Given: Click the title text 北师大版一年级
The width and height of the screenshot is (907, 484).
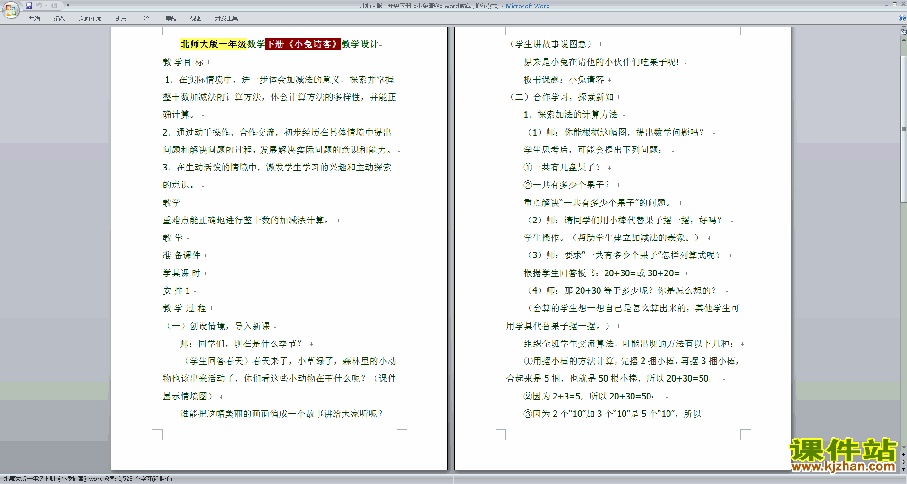Looking at the screenshot, I should (213, 44).
